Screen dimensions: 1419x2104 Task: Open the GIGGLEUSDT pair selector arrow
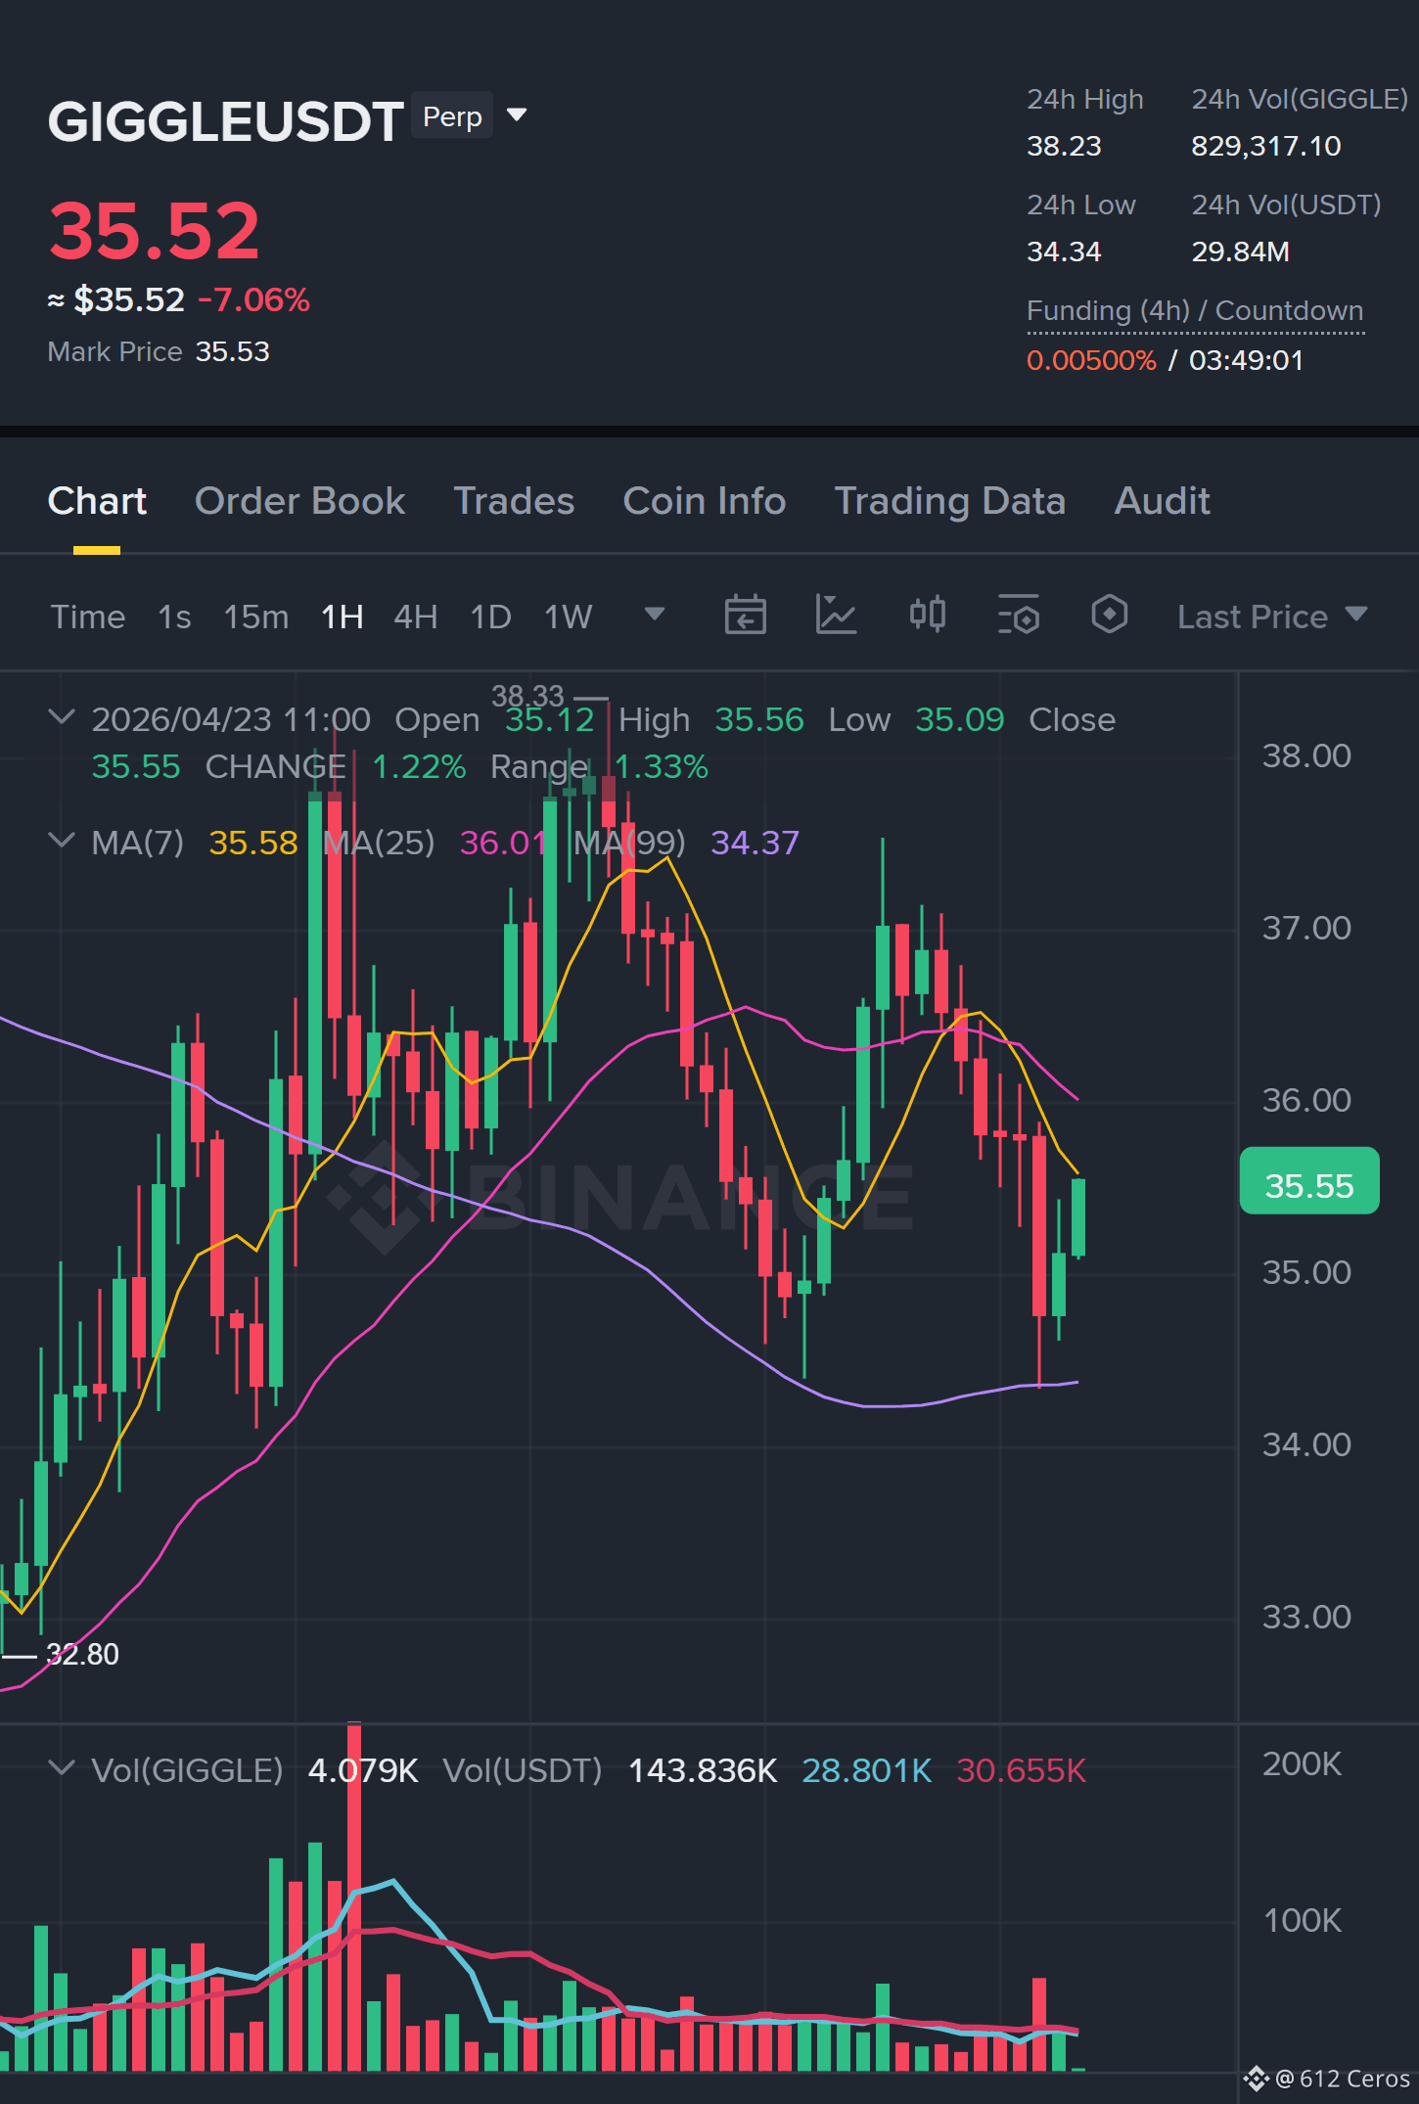click(517, 115)
